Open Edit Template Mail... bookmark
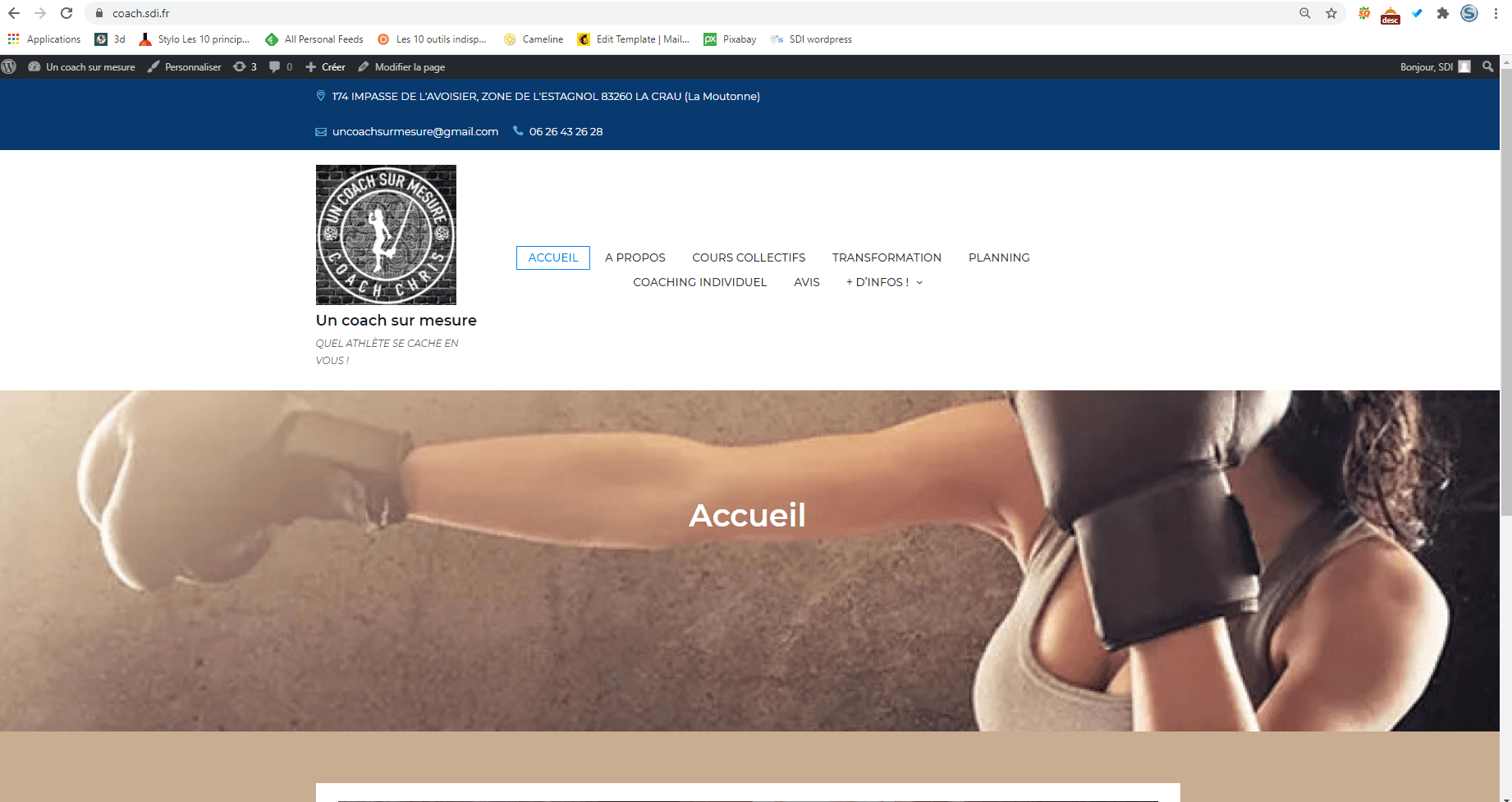 633,39
